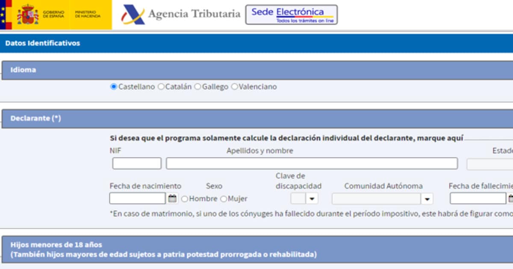Screen dimensions: 513x269
Task: Open the Comunidad Autónoma dropdown list
Action: (427, 199)
